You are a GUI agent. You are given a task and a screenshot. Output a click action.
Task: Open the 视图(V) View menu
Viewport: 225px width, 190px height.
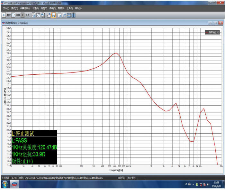pyautogui.click(x=44, y=8)
